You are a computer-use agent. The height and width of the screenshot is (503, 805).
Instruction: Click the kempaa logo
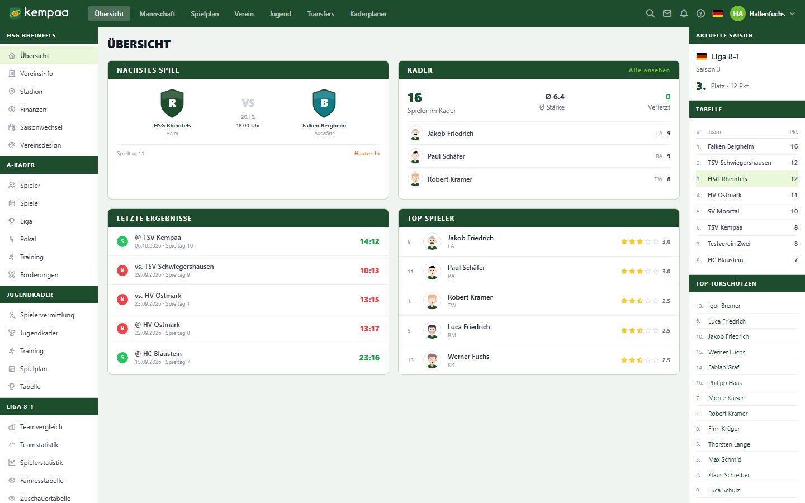(x=39, y=13)
